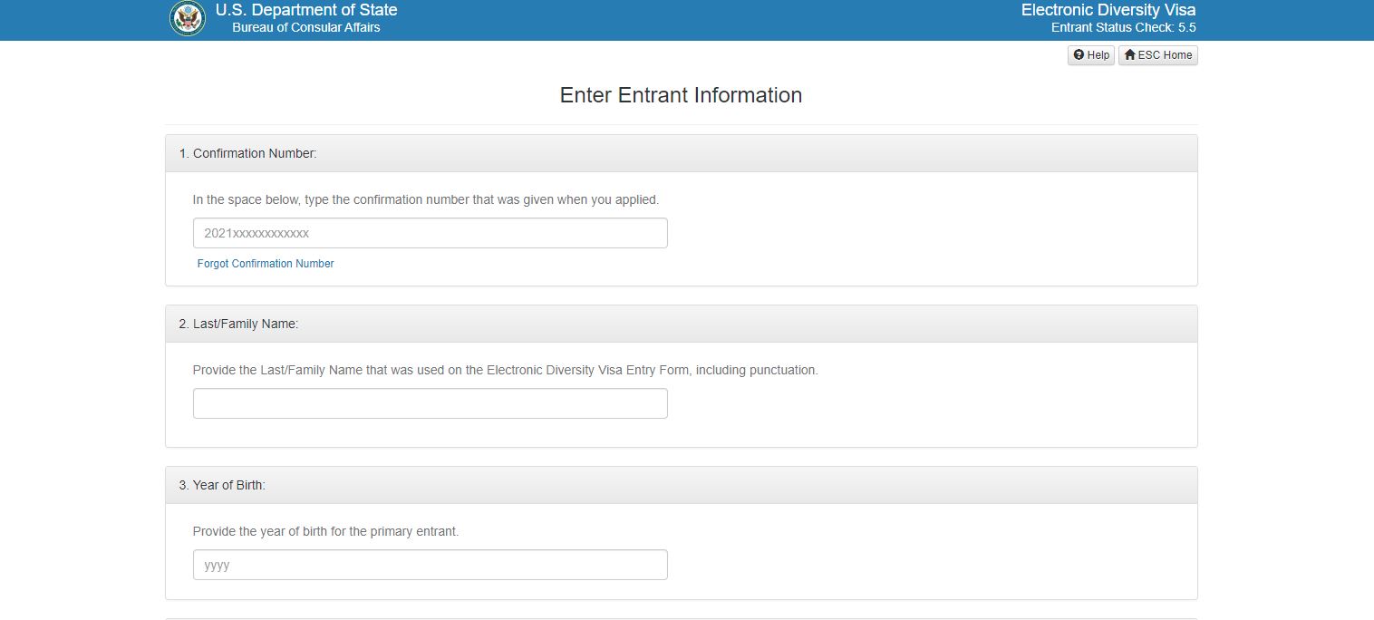Click the U.S. Department of State title
Image resolution: width=1374 pixels, height=620 pixels.
(305, 10)
